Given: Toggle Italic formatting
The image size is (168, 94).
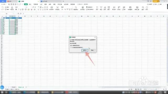Looking at the screenshot, I should click(18, 9).
